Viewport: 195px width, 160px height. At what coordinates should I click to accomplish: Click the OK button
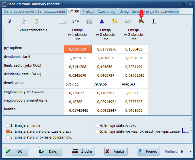pos(17,151)
